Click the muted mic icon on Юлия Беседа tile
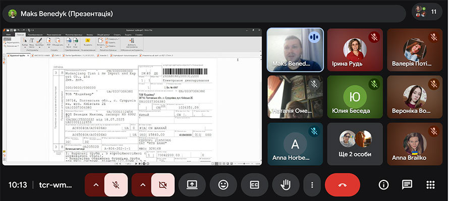Image resolution: width=449 pixels, height=201 pixels. pos(374,84)
